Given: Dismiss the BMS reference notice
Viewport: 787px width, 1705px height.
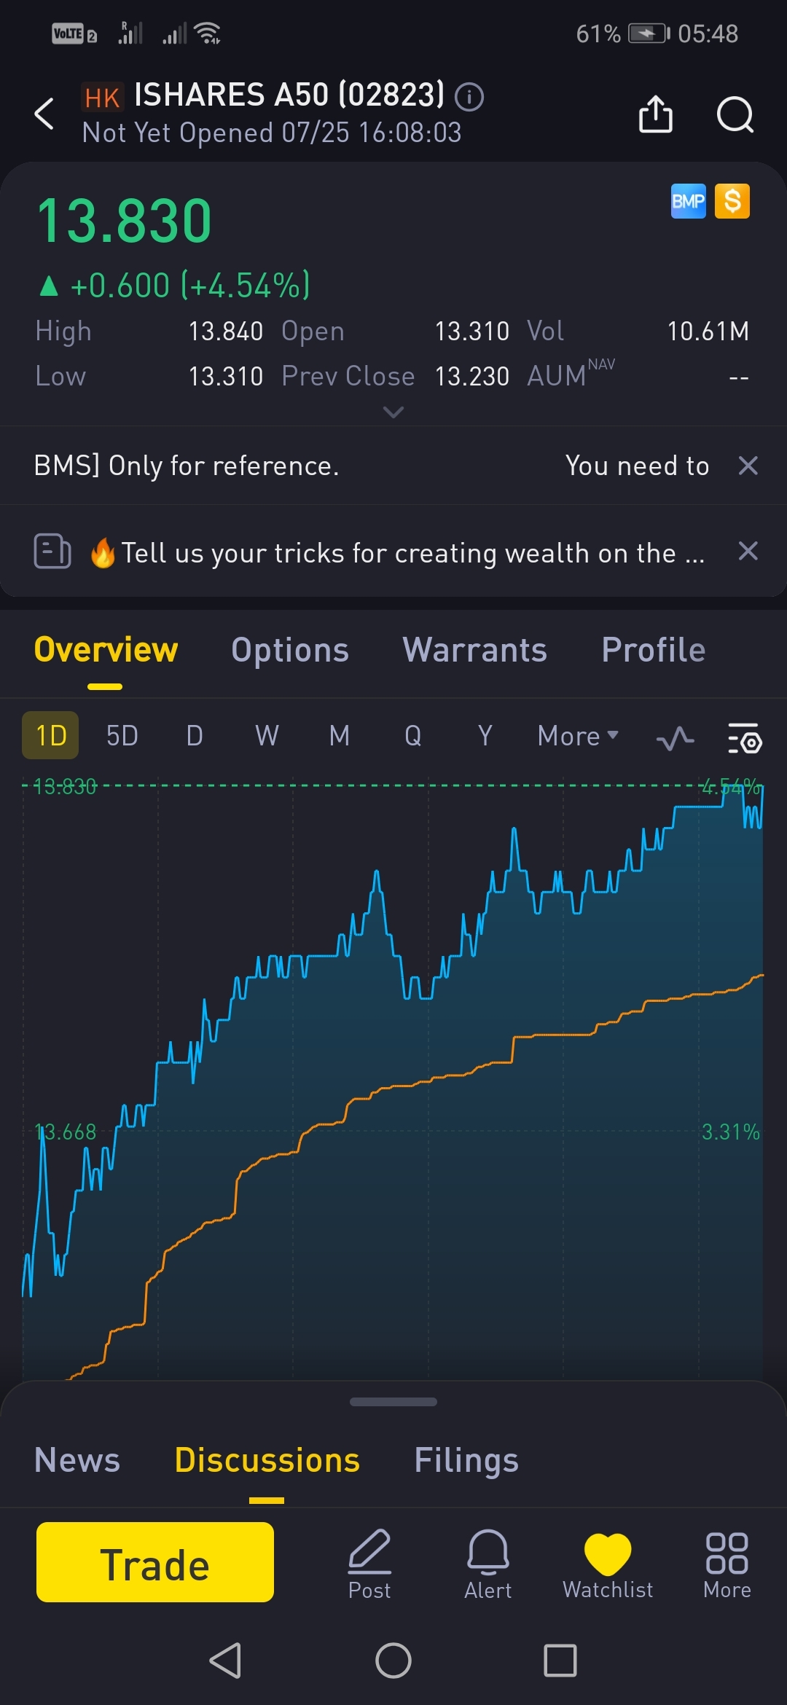Looking at the screenshot, I should 748,466.
